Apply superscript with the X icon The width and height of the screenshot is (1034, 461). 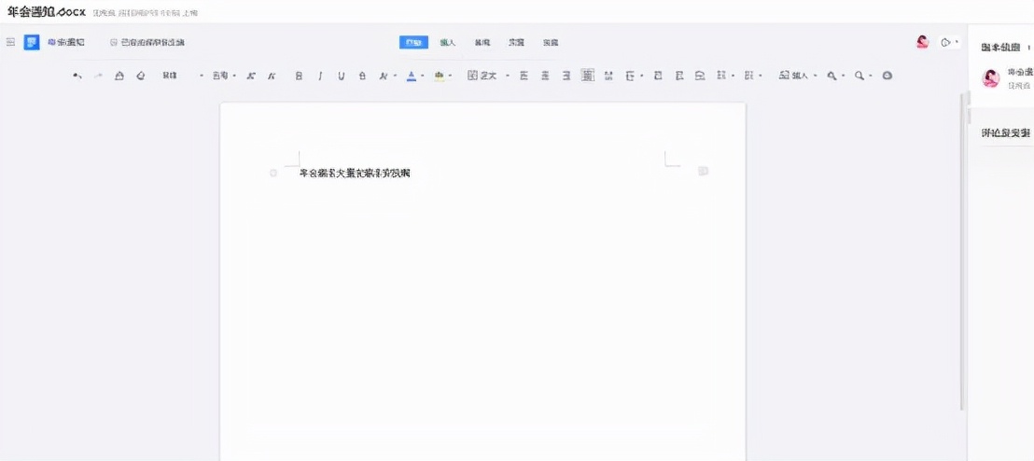384,76
